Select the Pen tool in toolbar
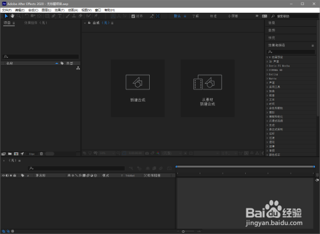This screenshot has height=234, width=320. point(54,16)
